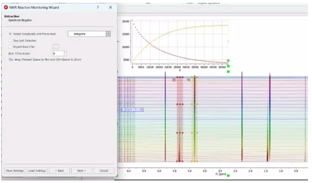Enable the 'Import from File' radio option
Image resolution: width=312 pixels, height=183 pixels.
(10, 47)
